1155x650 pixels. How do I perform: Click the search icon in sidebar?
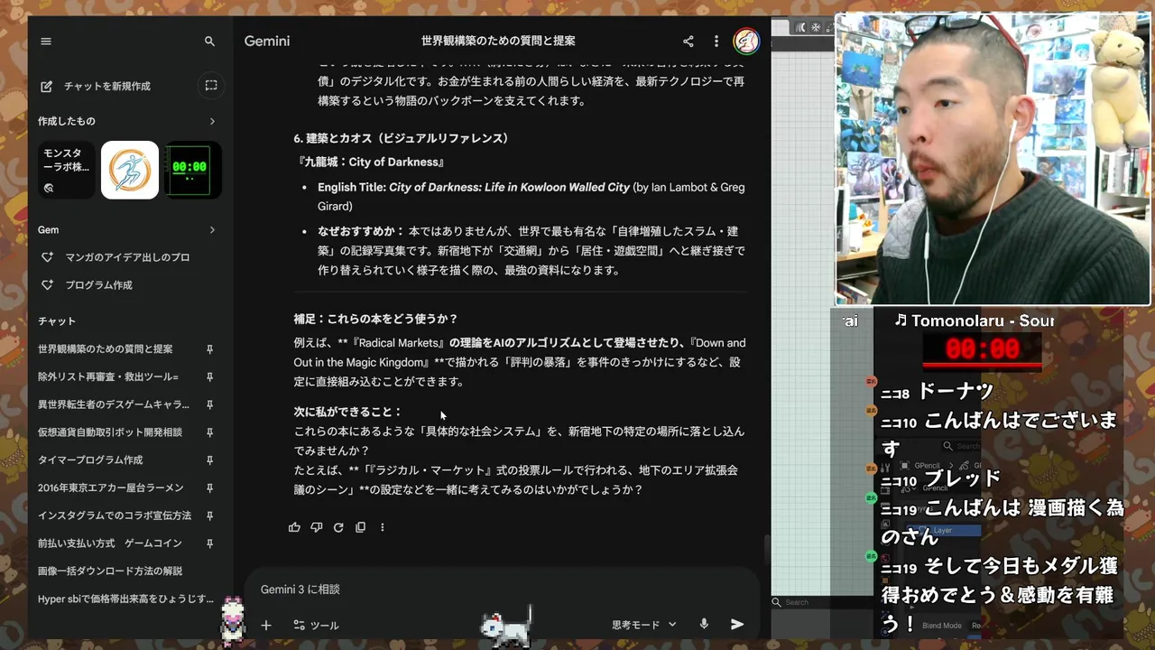[x=209, y=42]
